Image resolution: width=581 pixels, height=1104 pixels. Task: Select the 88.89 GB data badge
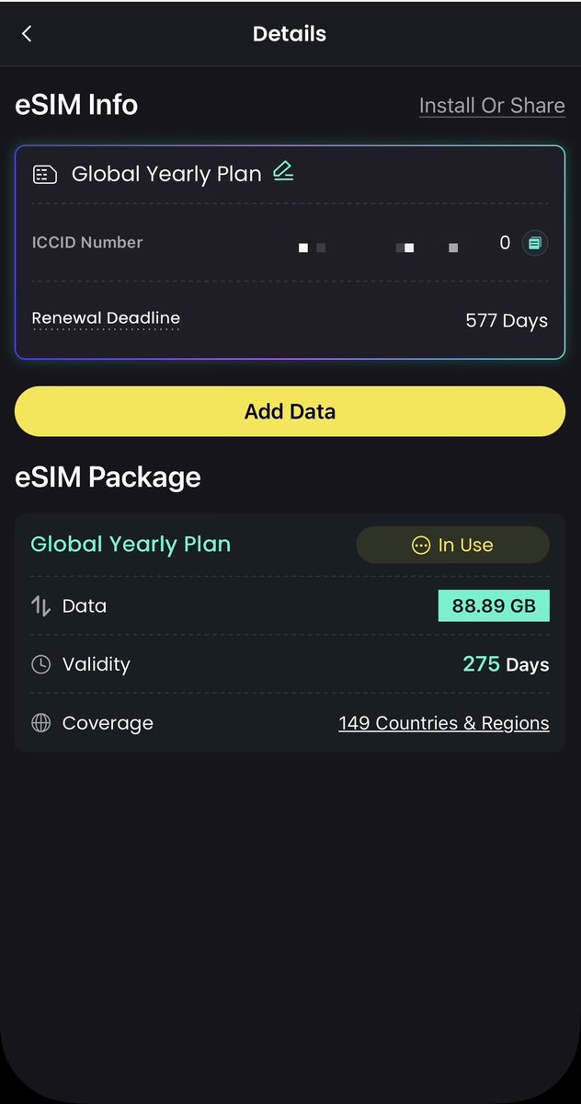point(494,605)
